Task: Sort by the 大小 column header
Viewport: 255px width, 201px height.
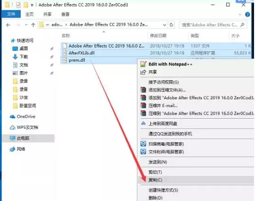Action: pos(235,36)
